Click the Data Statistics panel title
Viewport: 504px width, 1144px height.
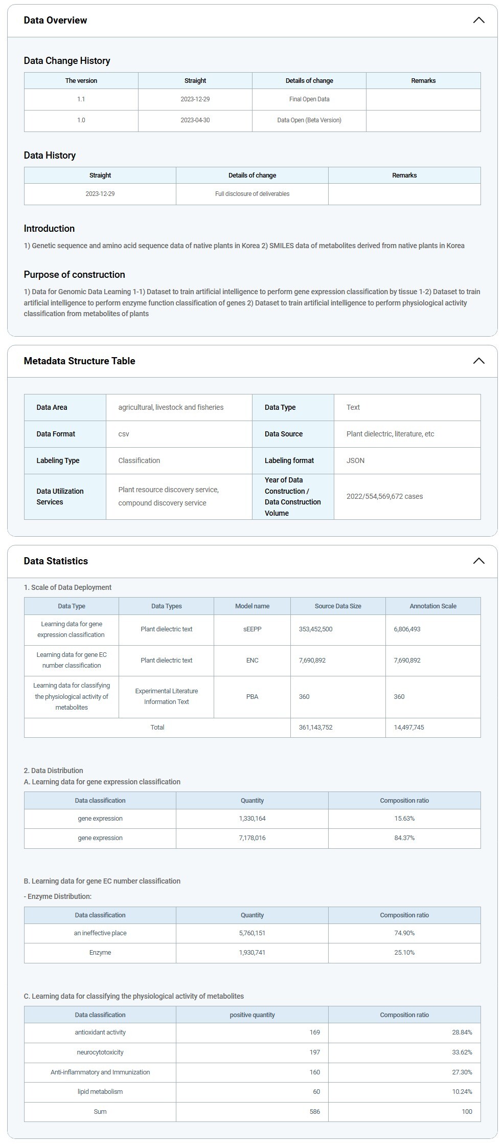tap(56, 561)
